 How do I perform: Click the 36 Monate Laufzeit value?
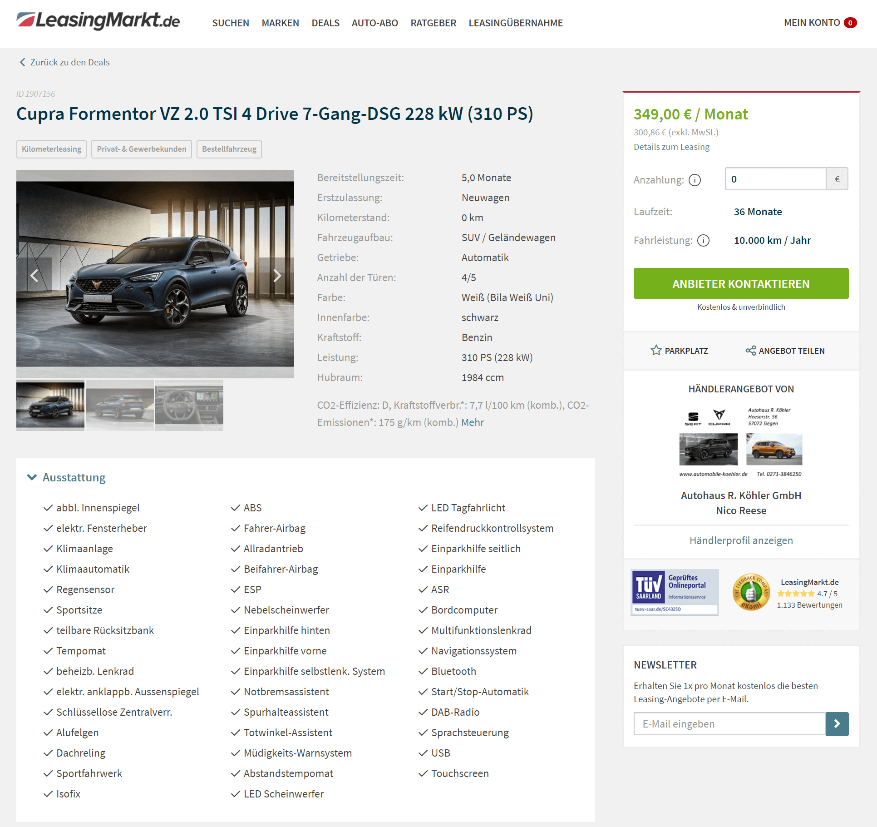758,212
